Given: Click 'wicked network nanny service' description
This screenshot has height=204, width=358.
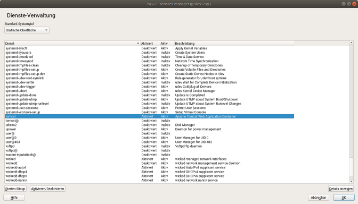Looking at the screenshot, I should [197, 180].
